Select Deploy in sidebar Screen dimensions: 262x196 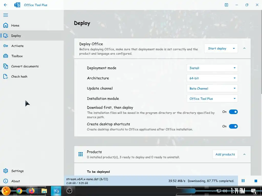[x=32, y=35]
